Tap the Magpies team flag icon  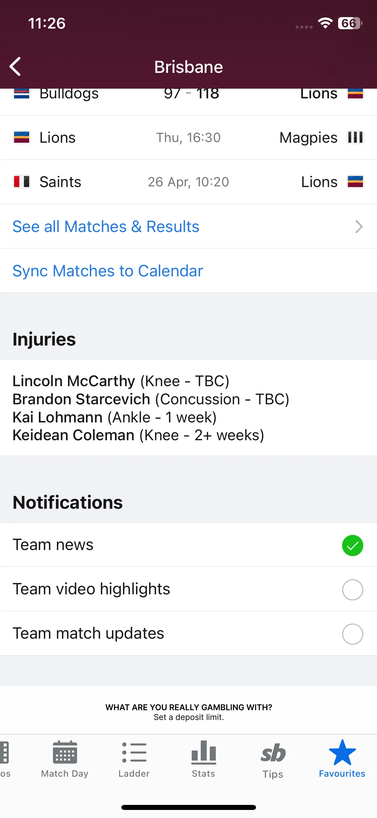click(x=356, y=137)
